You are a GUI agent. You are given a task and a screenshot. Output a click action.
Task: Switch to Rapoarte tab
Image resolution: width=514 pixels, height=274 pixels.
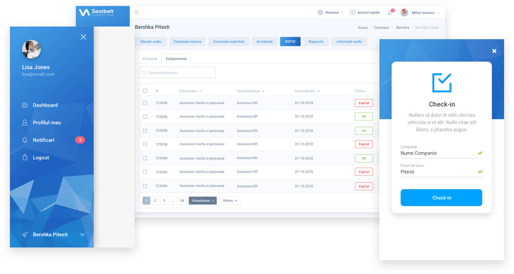tap(316, 42)
